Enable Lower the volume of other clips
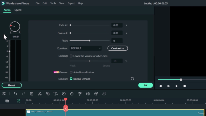 (x=71, y=56)
